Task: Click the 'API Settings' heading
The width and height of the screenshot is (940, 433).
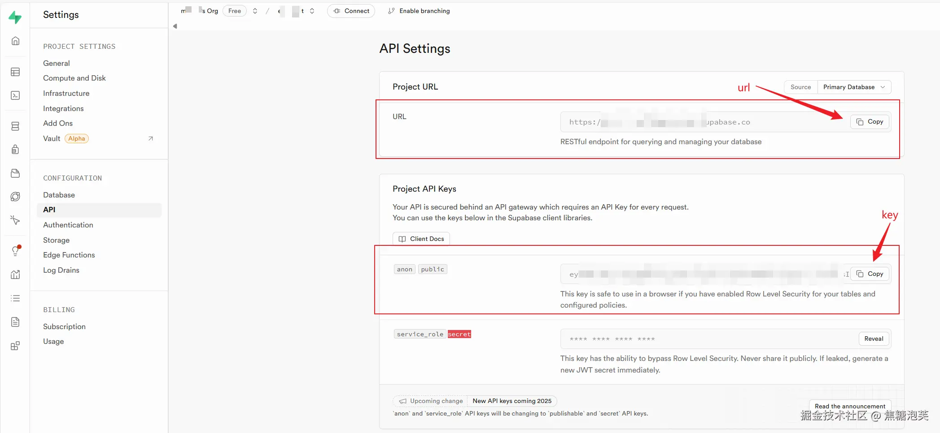Action: [x=415, y=48]
